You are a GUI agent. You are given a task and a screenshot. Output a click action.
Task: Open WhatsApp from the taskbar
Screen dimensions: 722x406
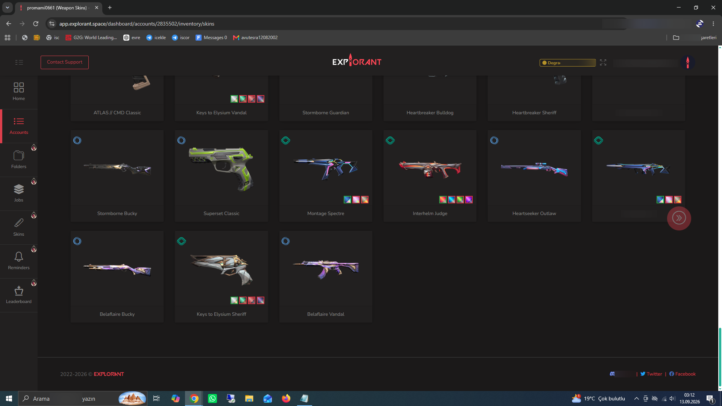(212, 398)
